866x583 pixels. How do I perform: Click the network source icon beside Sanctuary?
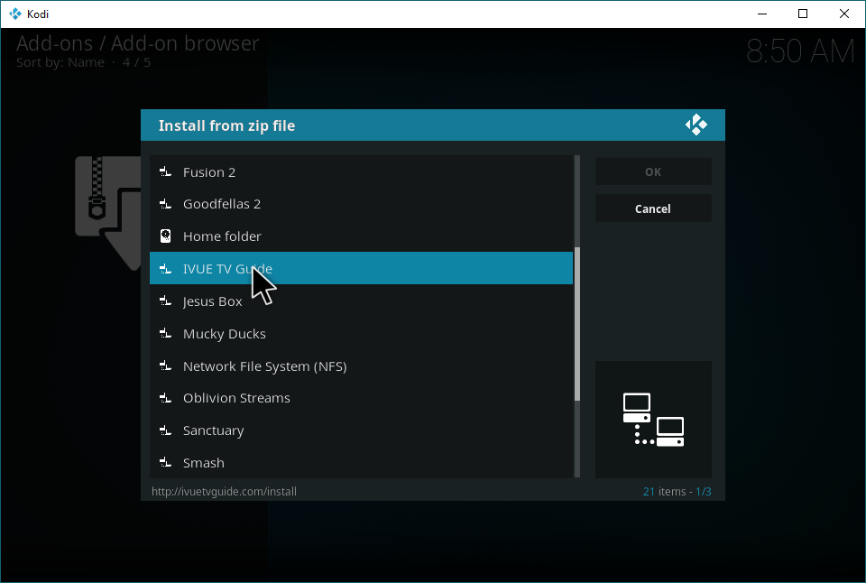pos(165,430)
